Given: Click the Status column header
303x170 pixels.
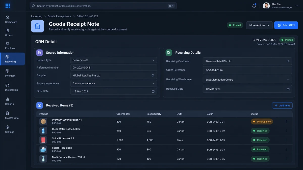Looking at the screenshot, I should pos(255,114).
